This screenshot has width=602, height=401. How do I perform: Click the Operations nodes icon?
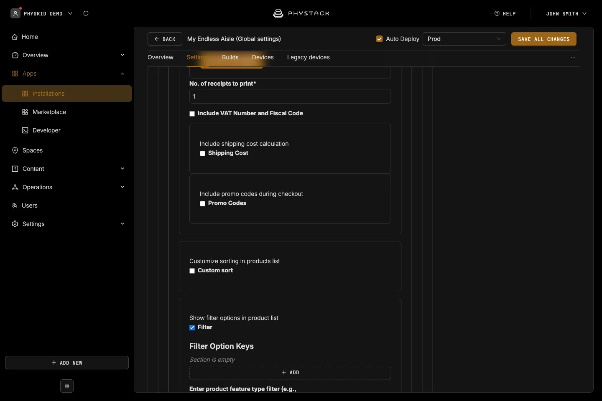(15, 187)
